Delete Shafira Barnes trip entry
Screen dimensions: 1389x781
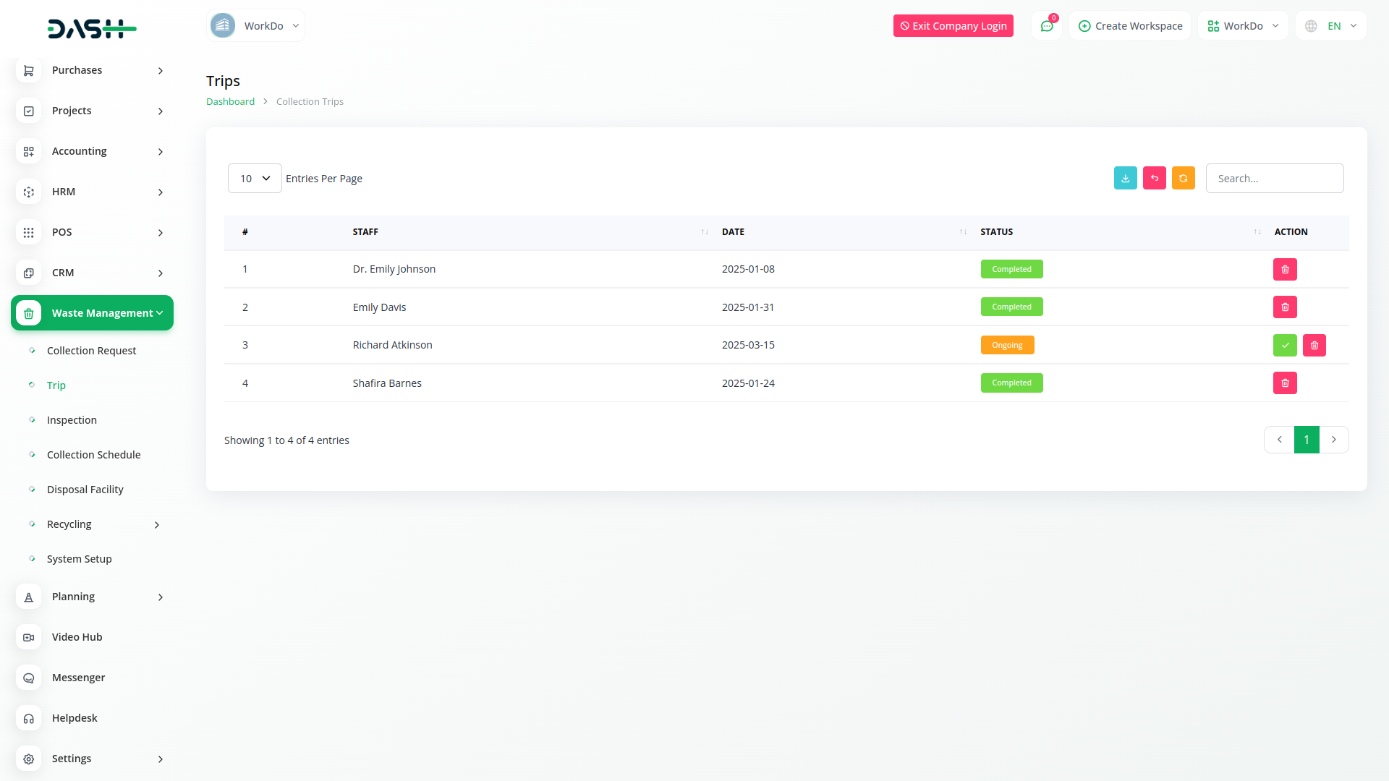(1285, 383)
